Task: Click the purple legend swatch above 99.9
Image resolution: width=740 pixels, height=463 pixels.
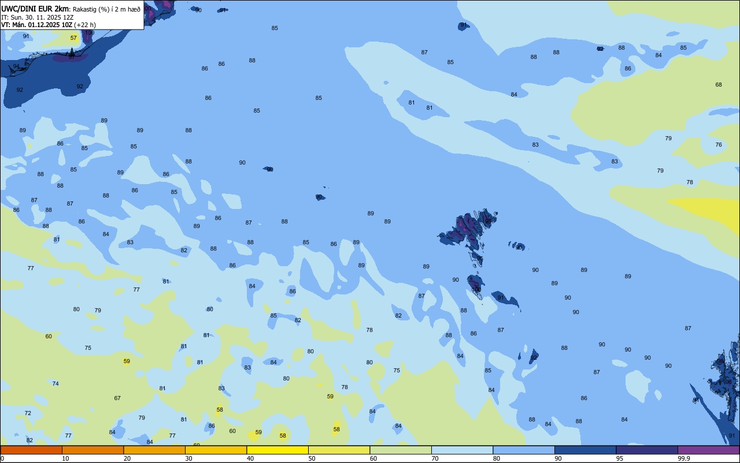Action: pos(708,450)
